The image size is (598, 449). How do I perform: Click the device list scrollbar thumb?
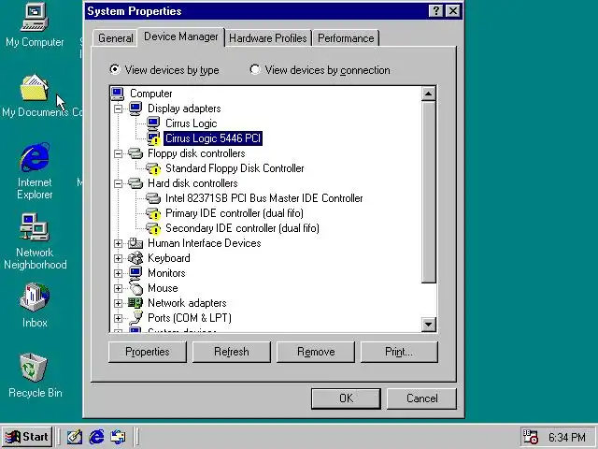tap(429, 192)
